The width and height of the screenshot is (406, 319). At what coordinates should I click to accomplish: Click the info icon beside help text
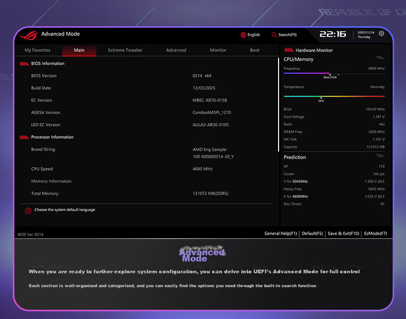[x=28, y=211]
